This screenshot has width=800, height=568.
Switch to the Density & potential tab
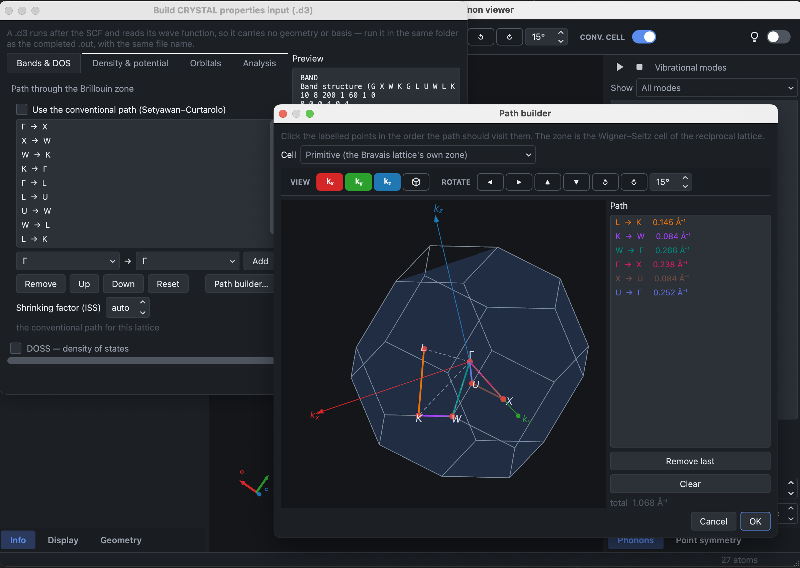(130, 63)
